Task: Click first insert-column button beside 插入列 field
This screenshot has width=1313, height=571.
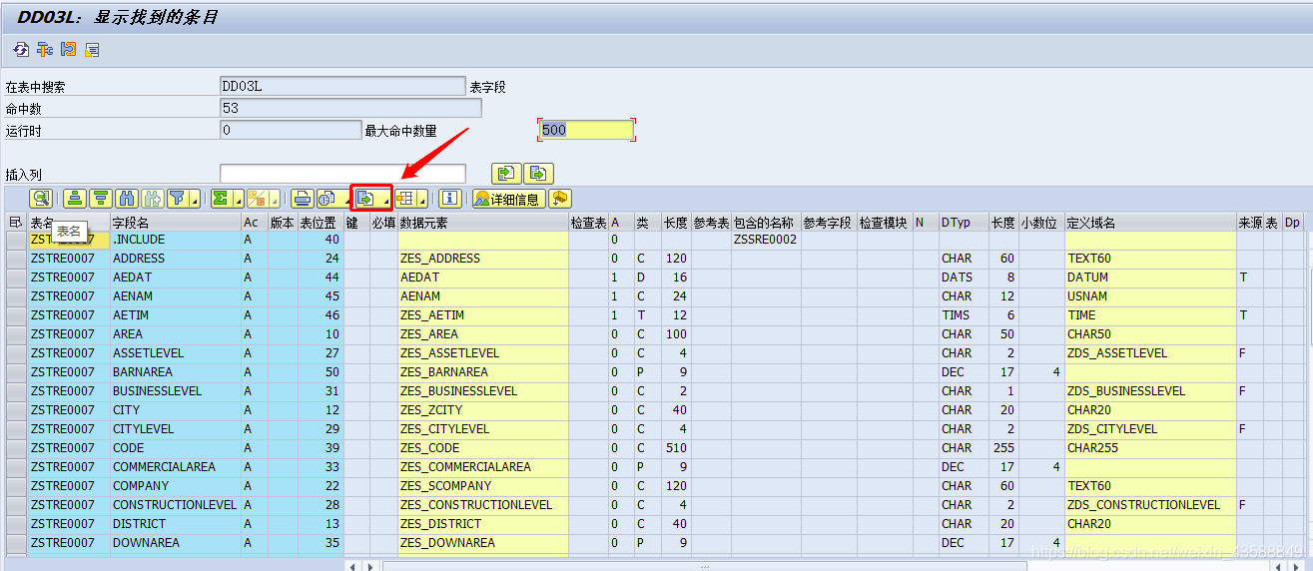Action: [x=506, y=174]
